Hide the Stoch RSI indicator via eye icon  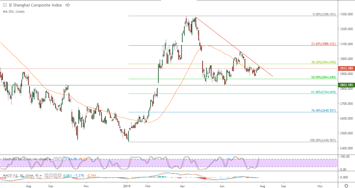click(56, 159)
